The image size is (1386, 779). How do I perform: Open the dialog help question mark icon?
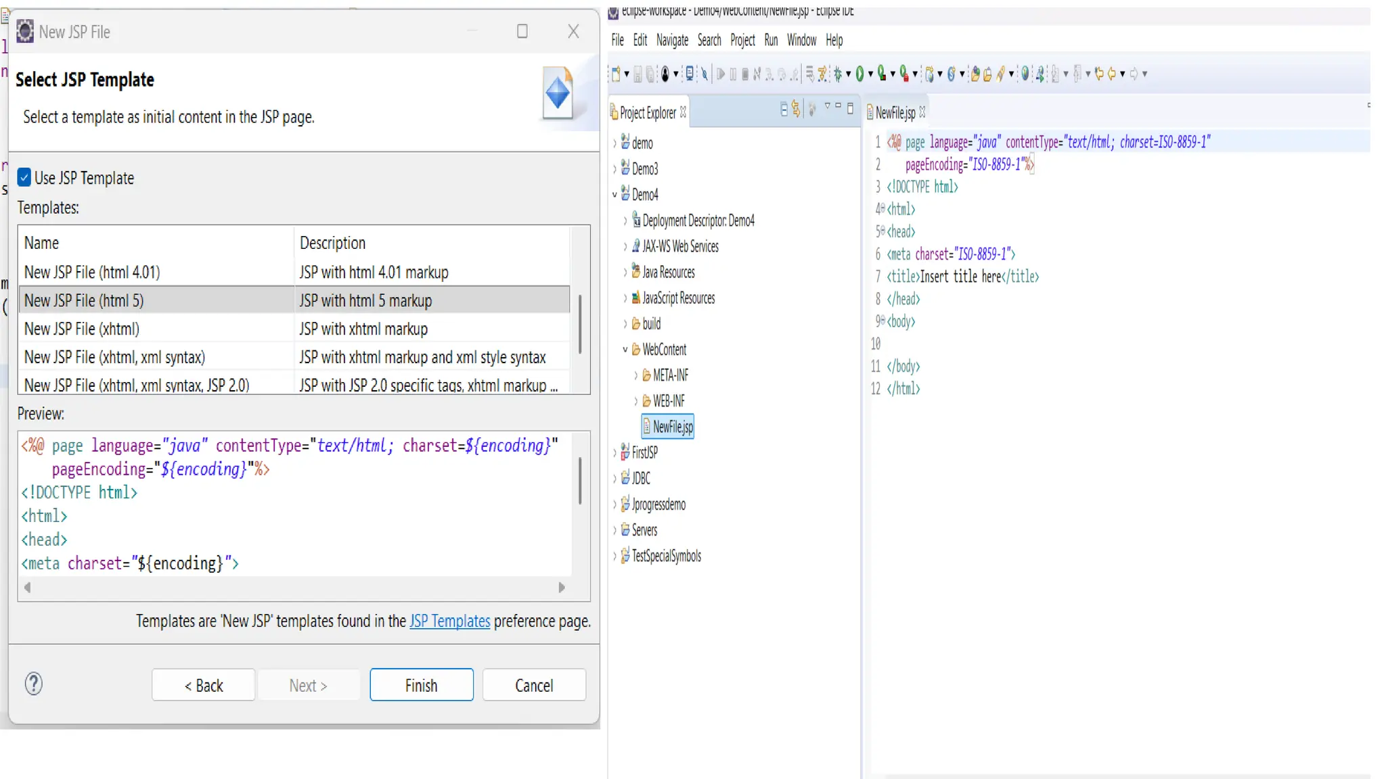pos(34,684)
